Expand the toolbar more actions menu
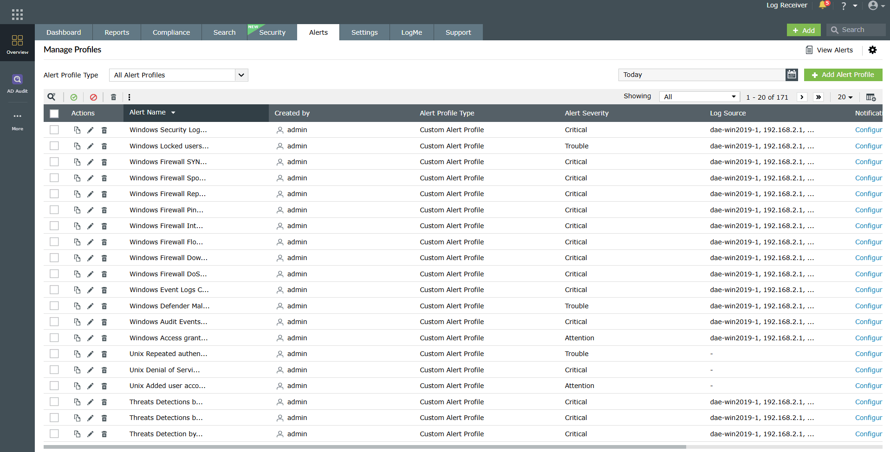Screen dimensions: 890x452 tap(129, 97)
